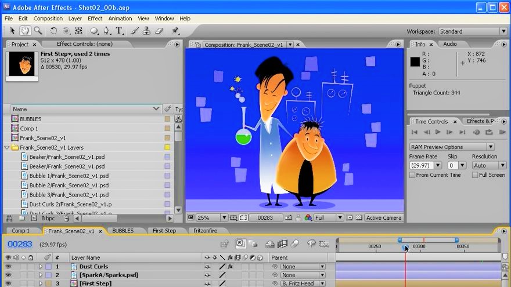Click the Take Snapshot camera icon
Viewport: 511px width, 287px height.
pos(289,217)
